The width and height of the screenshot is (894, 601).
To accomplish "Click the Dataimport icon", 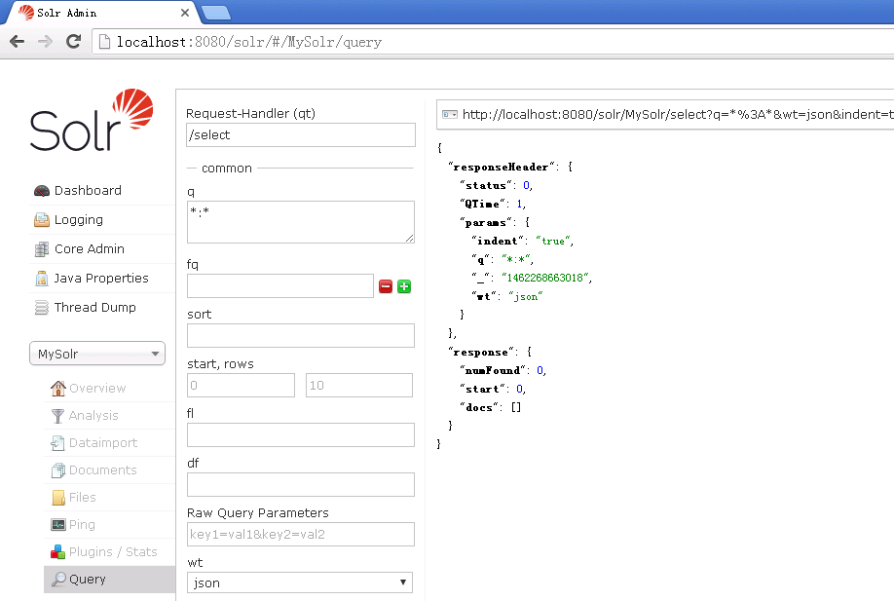I will click(x=58, y=443).
